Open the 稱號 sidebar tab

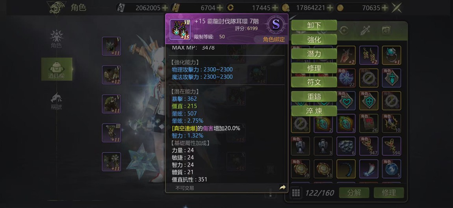[x=56, y=101]
